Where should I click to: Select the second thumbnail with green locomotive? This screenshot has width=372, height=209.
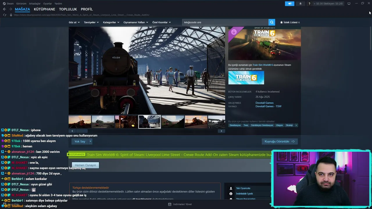point(103,122)
